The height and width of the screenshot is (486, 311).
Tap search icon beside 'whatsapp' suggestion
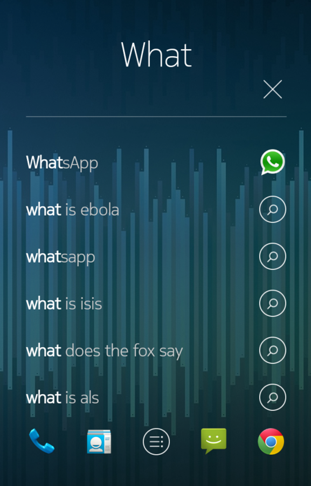[273, 256]
